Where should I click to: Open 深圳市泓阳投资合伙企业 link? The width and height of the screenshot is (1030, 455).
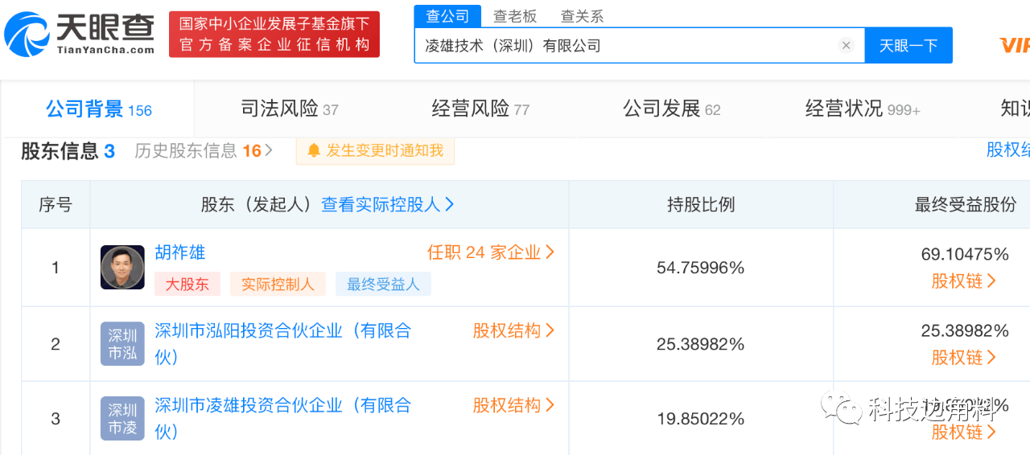[x=282, y=344]
